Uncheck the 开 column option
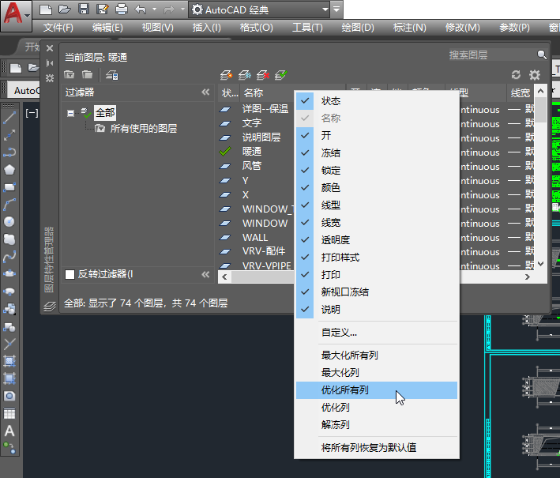Viewport: 560px width, 478px height. pyautogui.click(x=377, y=136)
